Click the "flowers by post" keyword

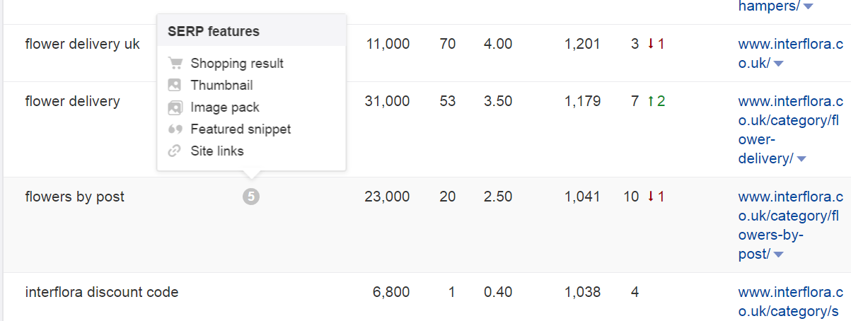tap(74, 197)
